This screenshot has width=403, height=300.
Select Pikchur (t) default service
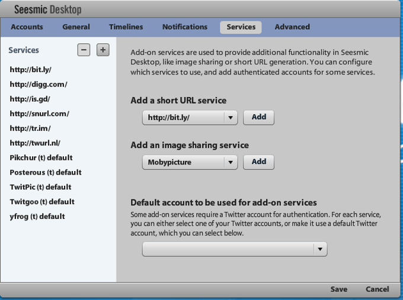pos(41,157)
